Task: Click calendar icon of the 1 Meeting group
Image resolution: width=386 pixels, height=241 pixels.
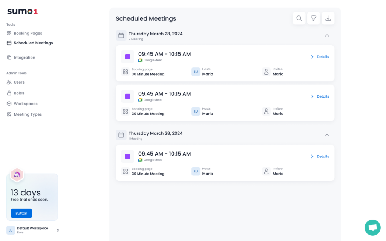Action: (121, 135)
